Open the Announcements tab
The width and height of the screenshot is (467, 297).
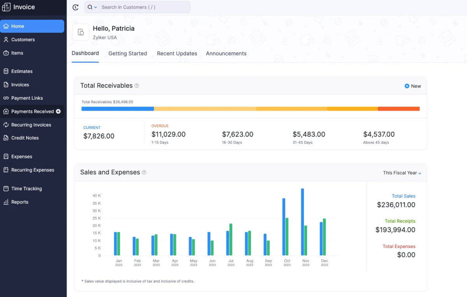[226, 54]
